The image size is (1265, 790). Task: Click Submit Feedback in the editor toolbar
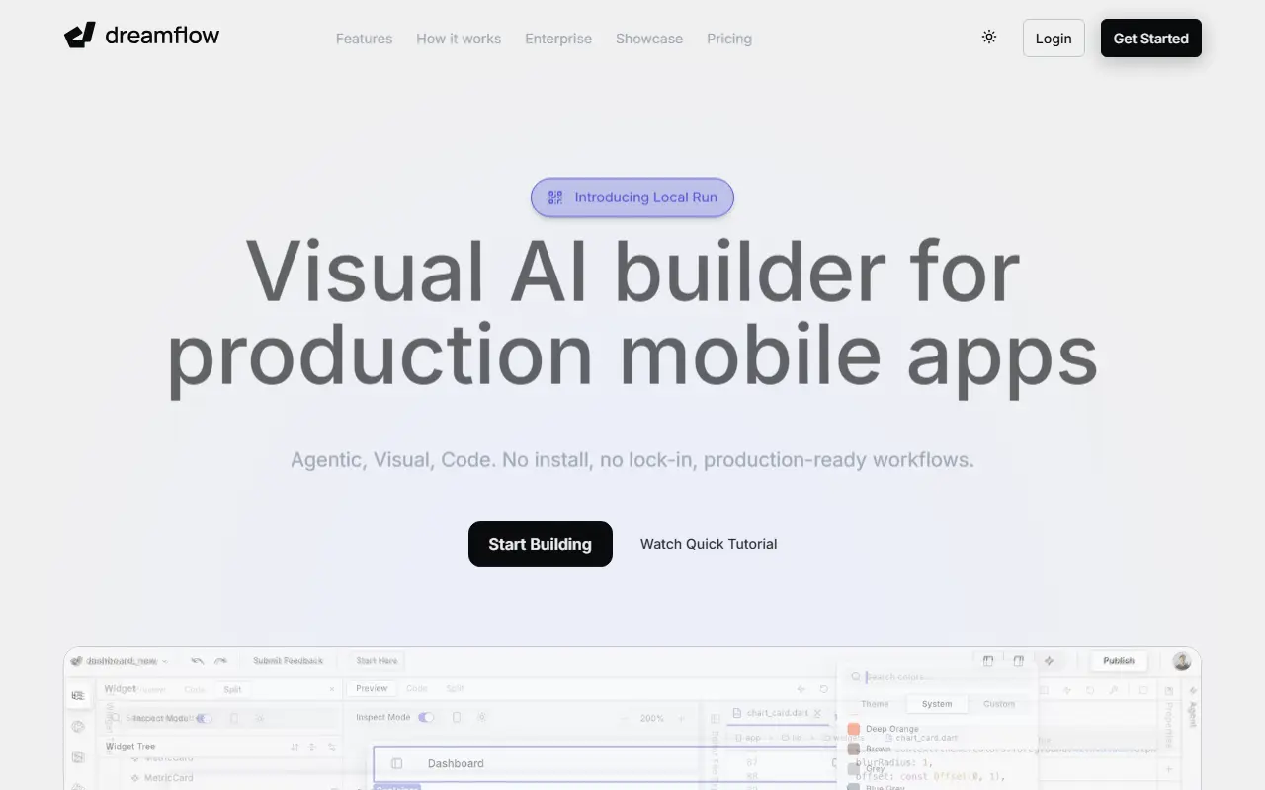[289, 661]
